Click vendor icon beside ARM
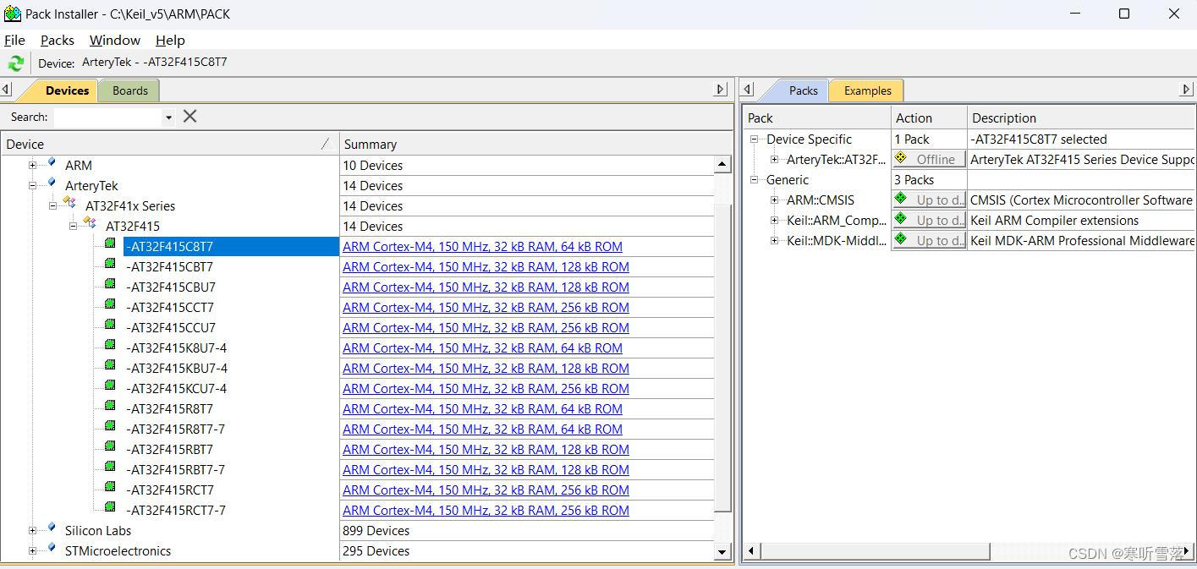The width and height of the screenshot is (1197, 569). coord(51,164)
